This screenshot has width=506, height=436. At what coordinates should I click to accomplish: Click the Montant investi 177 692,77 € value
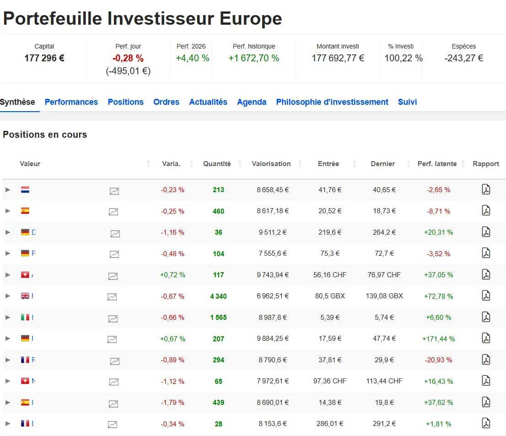pos(338,58)
